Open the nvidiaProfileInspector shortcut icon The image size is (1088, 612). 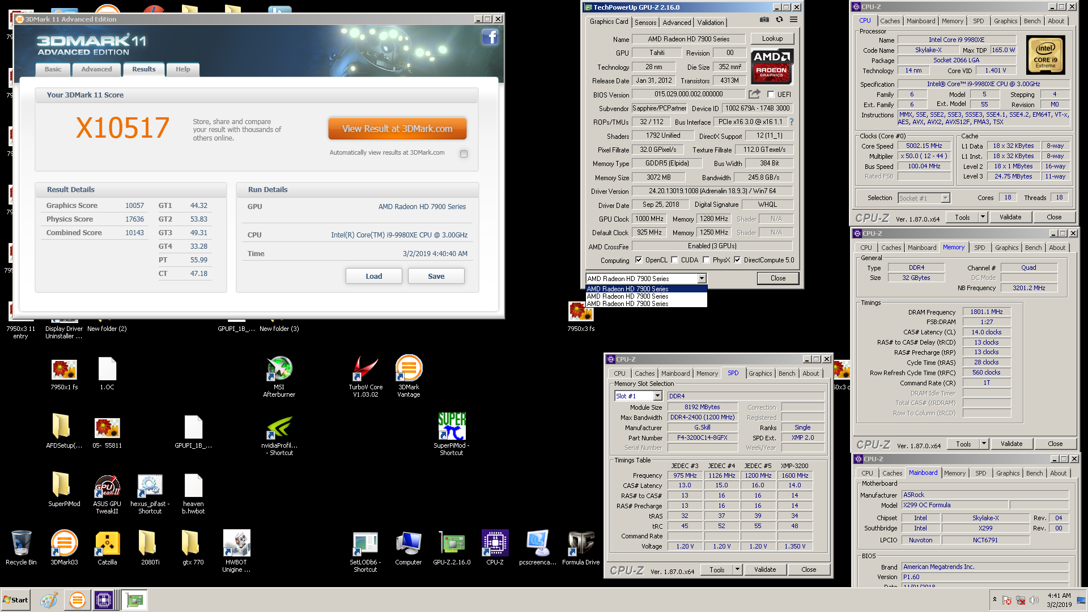coord(279,435)
